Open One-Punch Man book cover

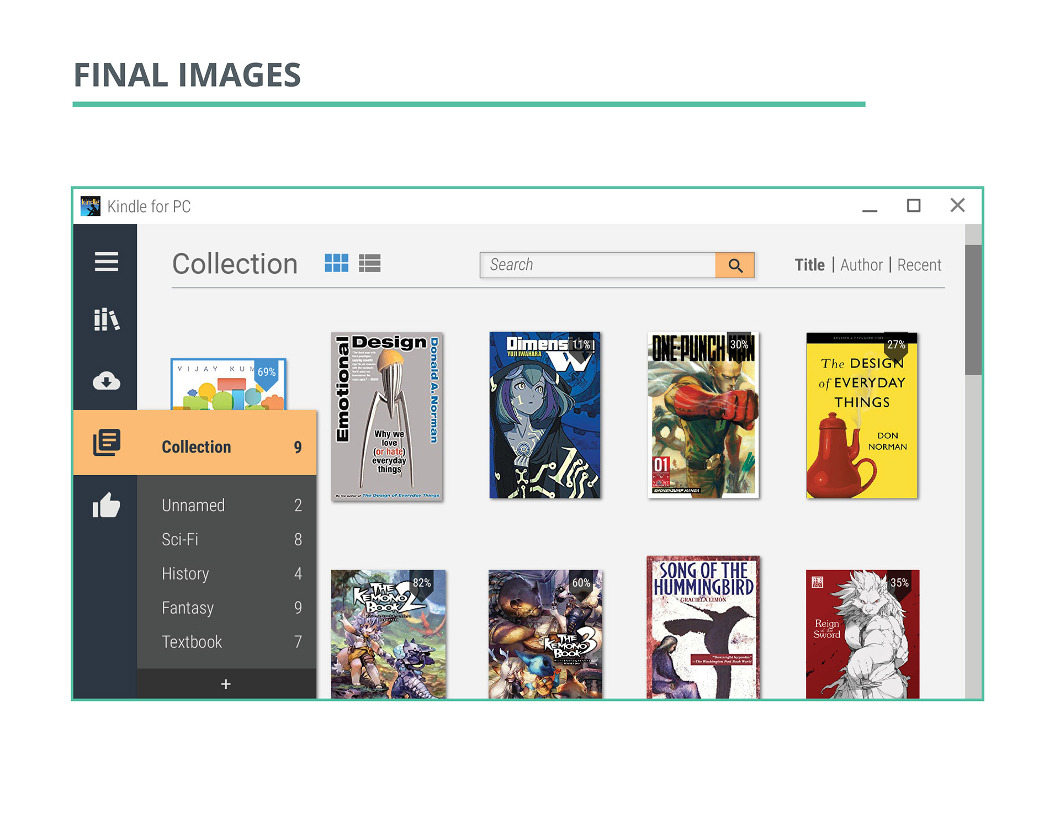click(703, 415)
